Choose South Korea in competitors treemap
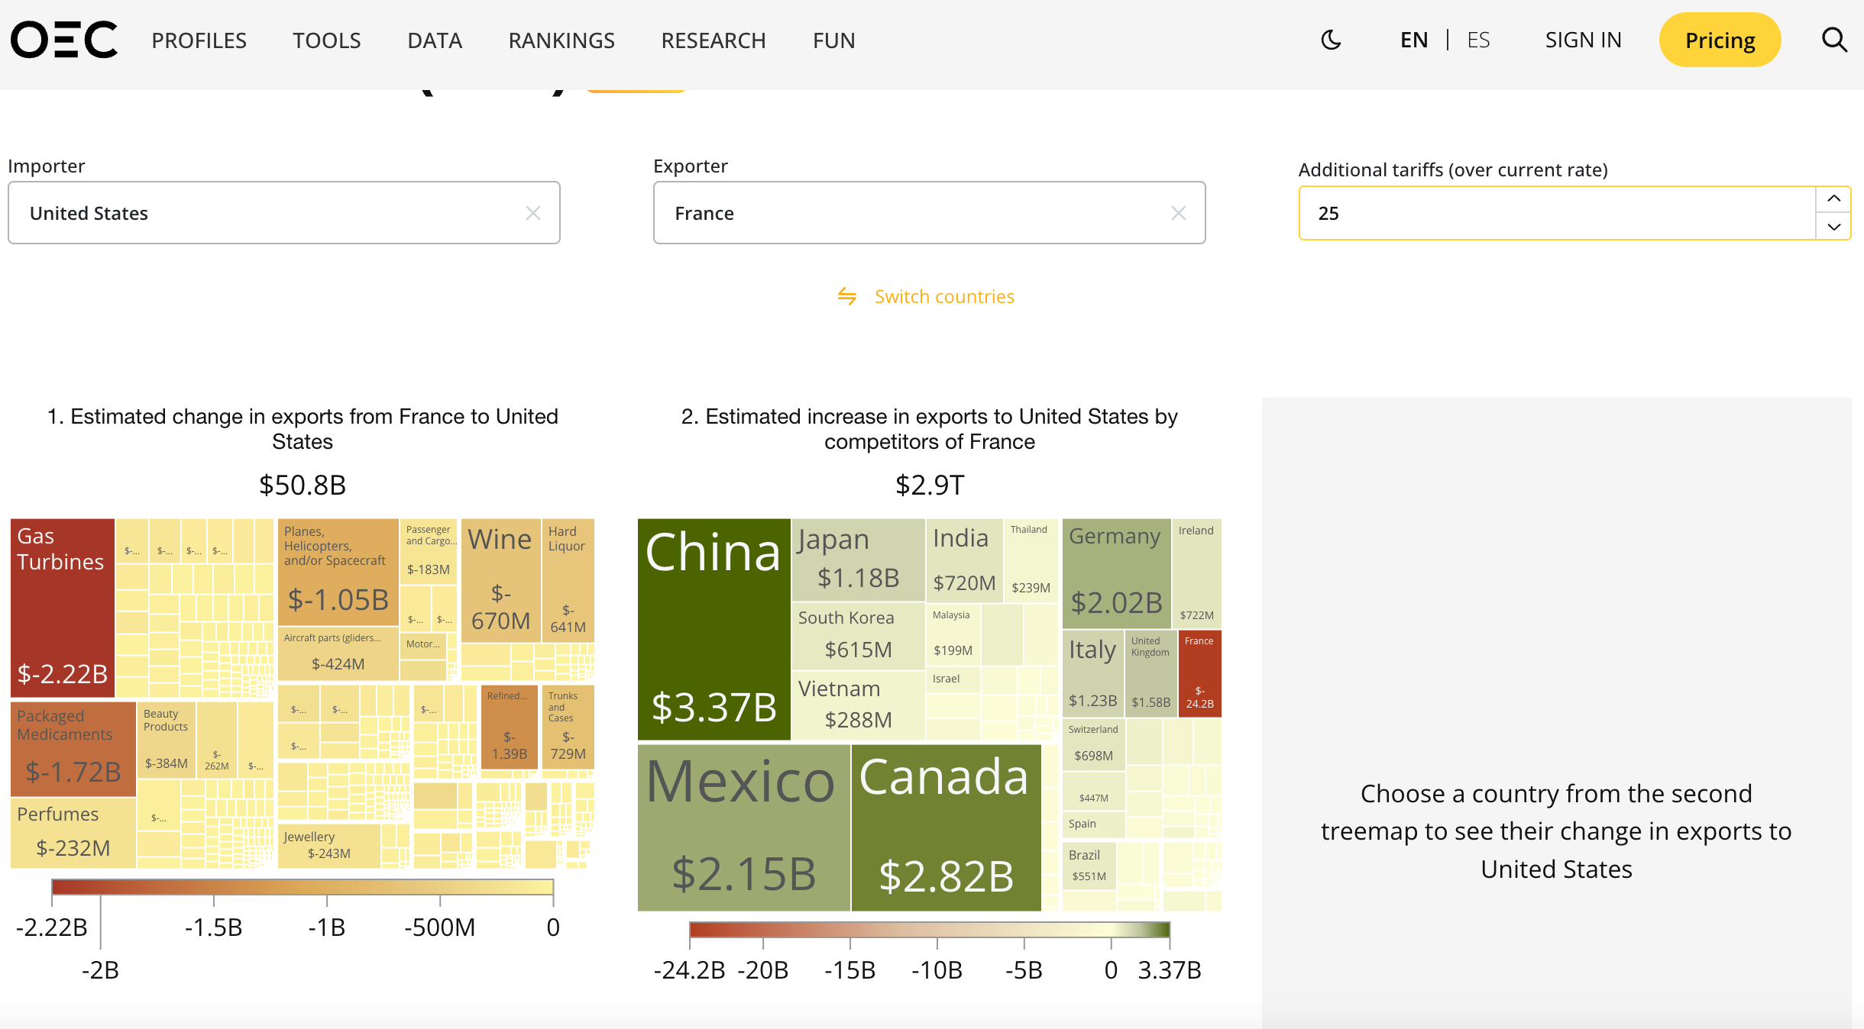1864x1029 pixels. tap(859, 635)
